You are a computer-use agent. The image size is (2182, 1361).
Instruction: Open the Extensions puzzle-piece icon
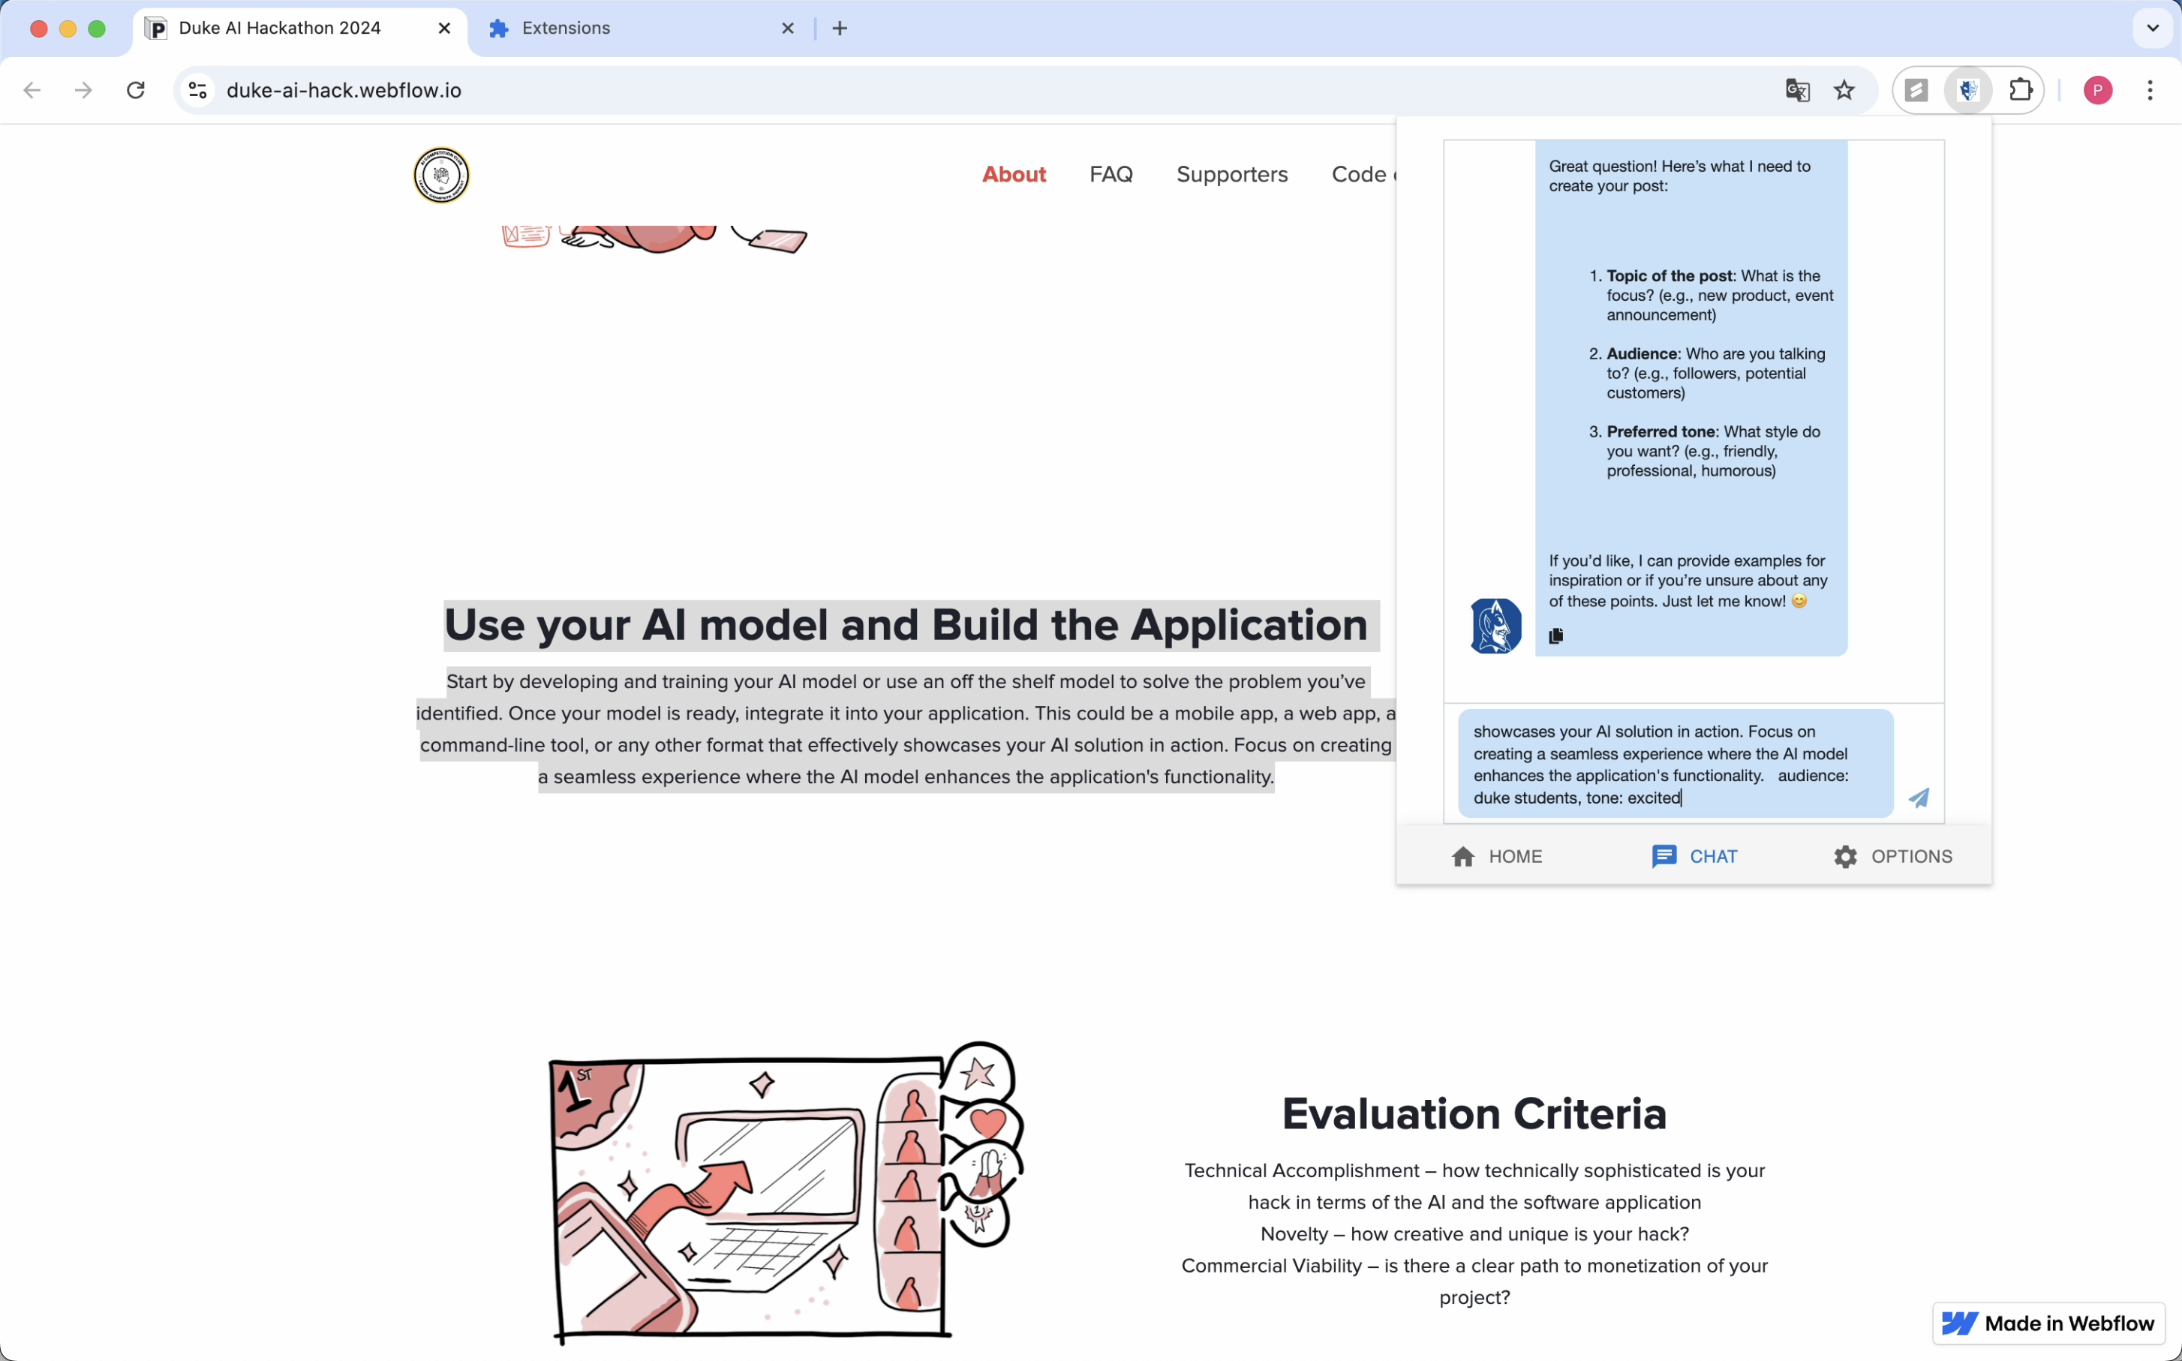2021,90
